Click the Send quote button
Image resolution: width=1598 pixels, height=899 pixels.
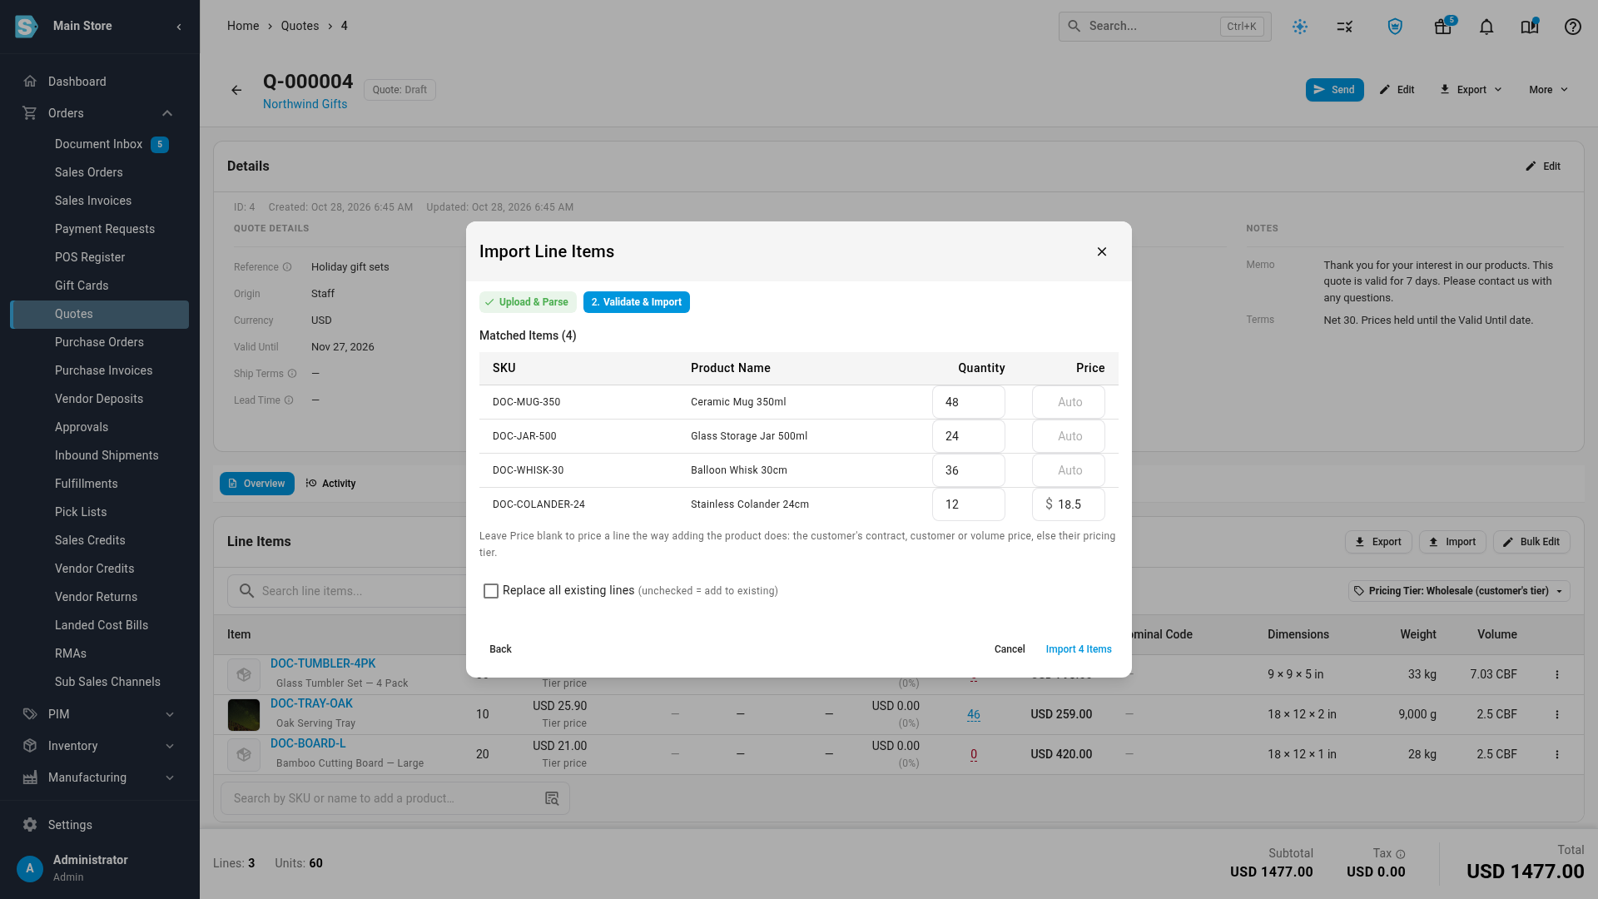click(x=1334, y=90)
